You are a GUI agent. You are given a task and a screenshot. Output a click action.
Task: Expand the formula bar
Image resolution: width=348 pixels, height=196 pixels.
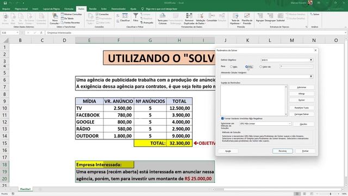pos(345,33)
